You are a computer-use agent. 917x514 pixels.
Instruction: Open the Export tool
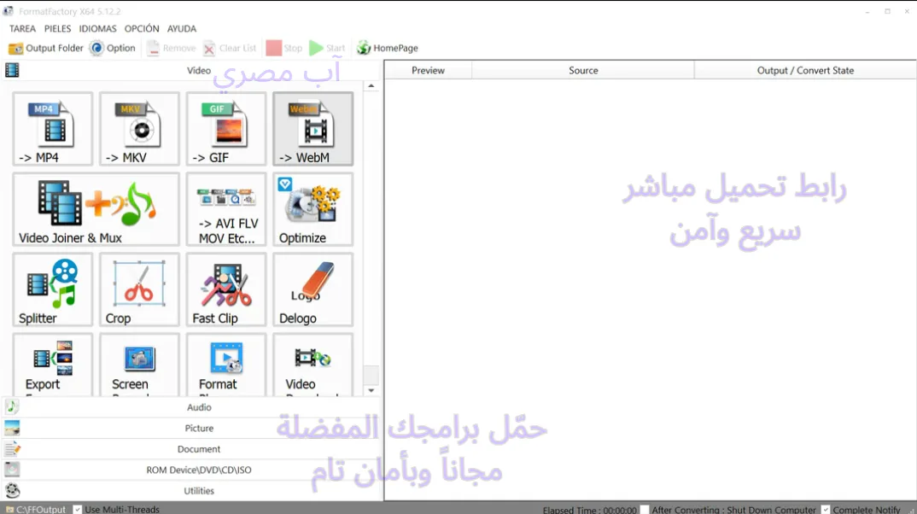tap(53, 365)
